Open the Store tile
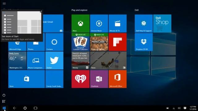Screen dimensions: 198x111 click(27, 79)
